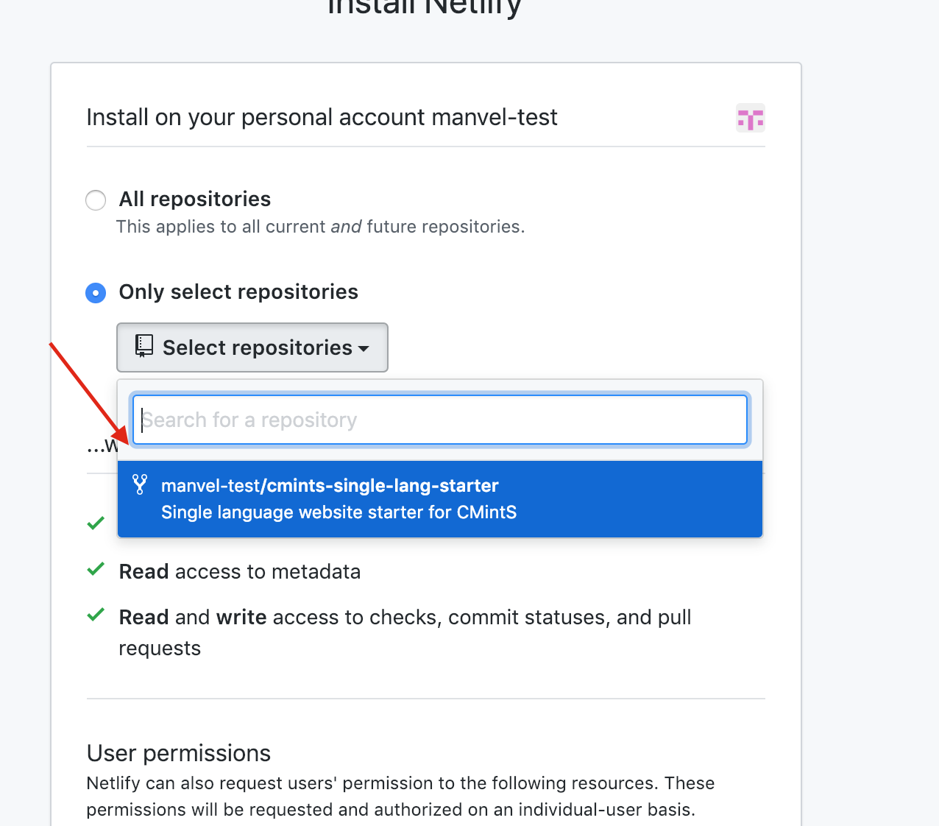939x826 pixels.
Task: Click green checkmark beside Read and write access
Action: click(96, 615)
